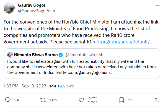Viewport: 168px width, 109px height.
Task: Open the three-dot more options menu
Action: 157,5
